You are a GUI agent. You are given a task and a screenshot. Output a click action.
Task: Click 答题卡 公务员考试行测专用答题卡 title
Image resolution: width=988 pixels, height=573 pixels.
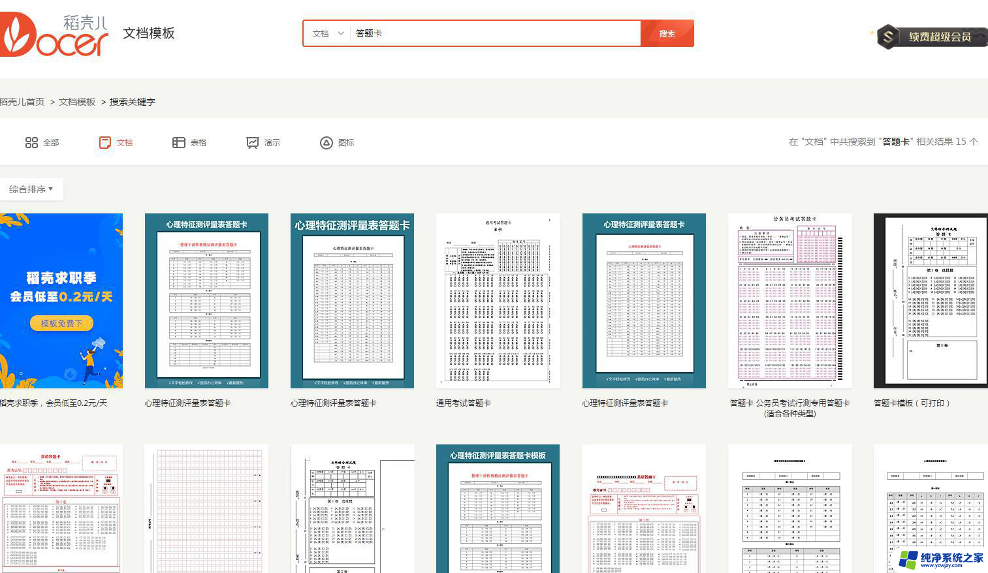790,408
